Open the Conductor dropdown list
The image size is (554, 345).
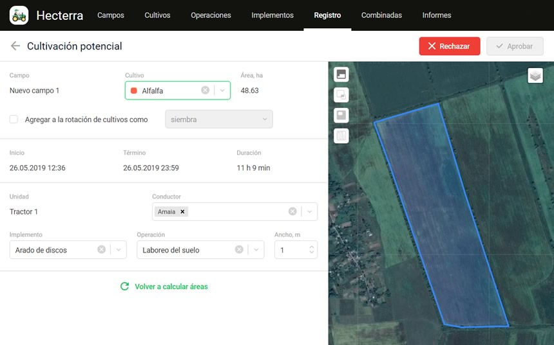309,211
